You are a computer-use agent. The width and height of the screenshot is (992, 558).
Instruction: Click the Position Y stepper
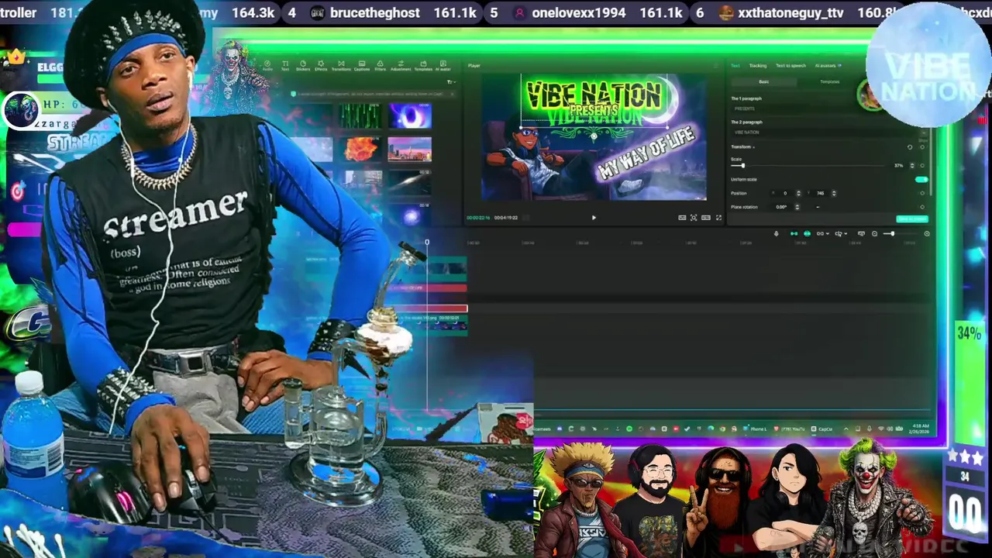834,193
